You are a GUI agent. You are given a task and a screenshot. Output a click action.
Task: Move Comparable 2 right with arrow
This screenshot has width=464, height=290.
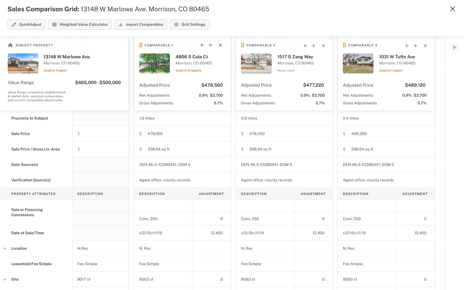tap(313, 46)
